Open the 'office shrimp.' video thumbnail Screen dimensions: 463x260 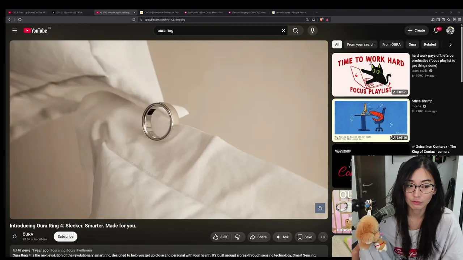click(x=371, y=120)
